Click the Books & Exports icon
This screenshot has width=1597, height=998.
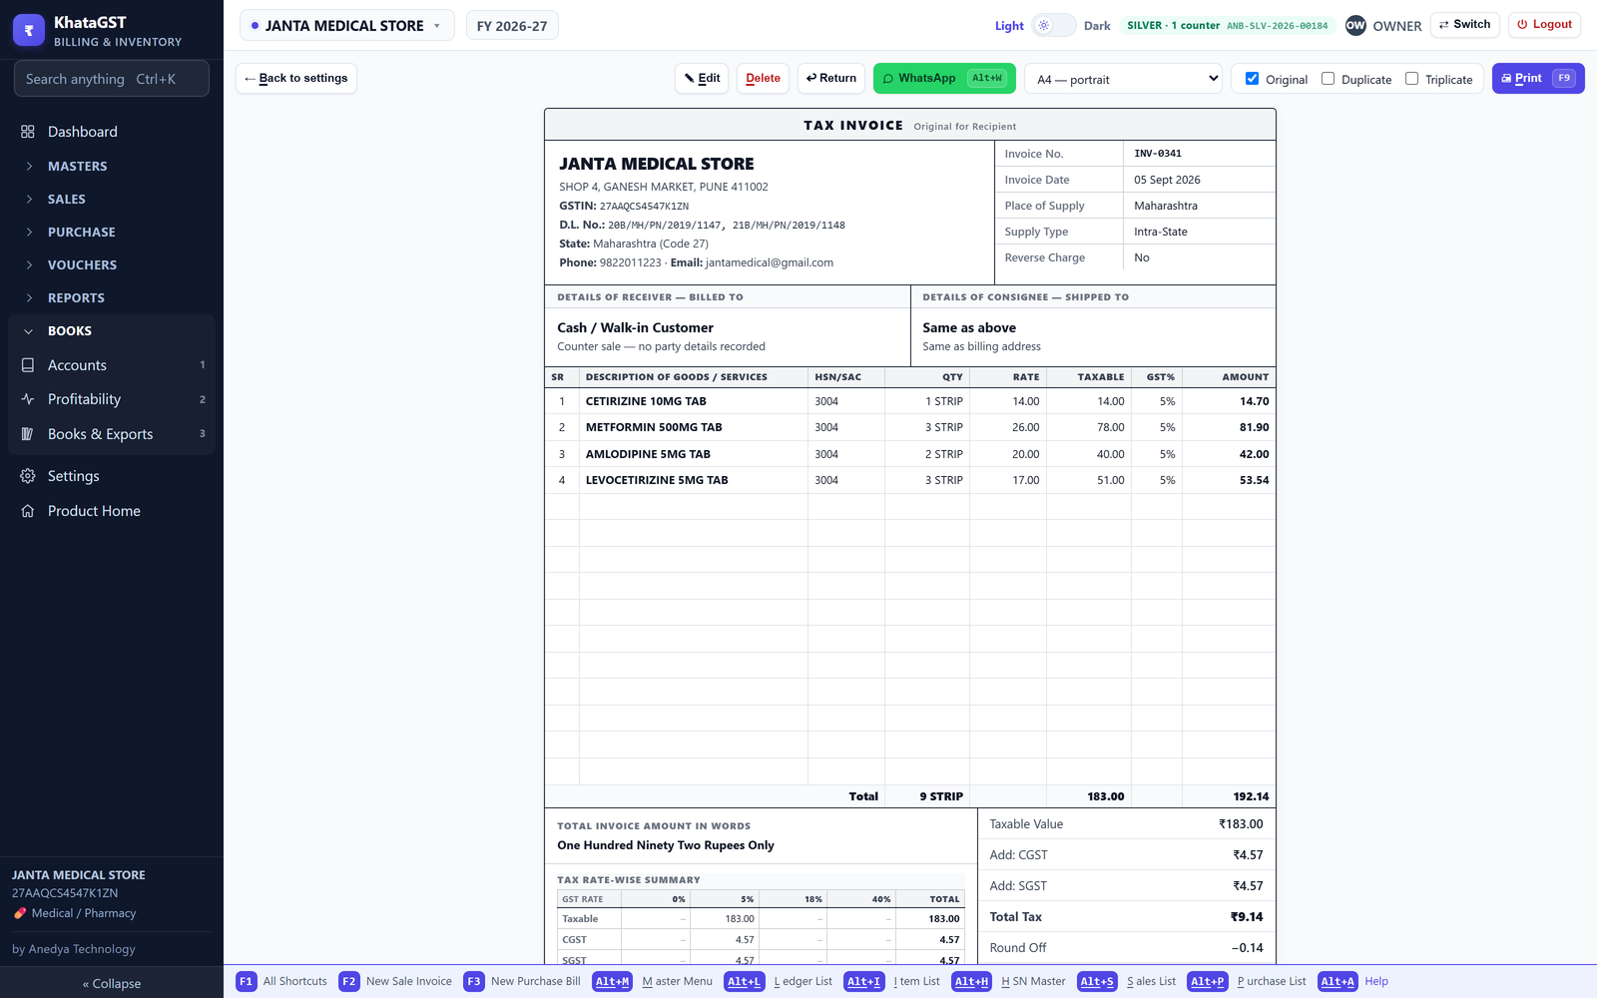[x=28, y=434]
